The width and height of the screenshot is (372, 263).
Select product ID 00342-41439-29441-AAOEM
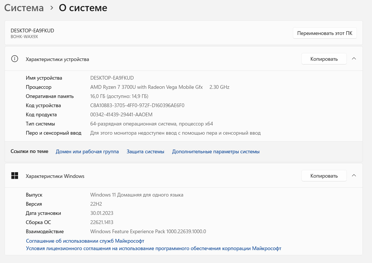click(122, 115)
